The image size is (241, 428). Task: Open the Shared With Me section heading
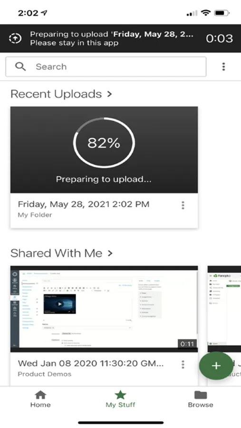point(56,253)
